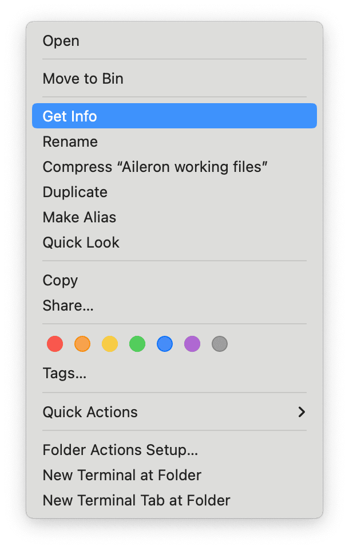Apply the blue tag
The height and width of the screenshot is (549, 349).
(x=165, y=344)
